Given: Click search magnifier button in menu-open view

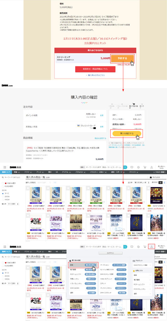Looking at the screenshot, I should (125, 247).
